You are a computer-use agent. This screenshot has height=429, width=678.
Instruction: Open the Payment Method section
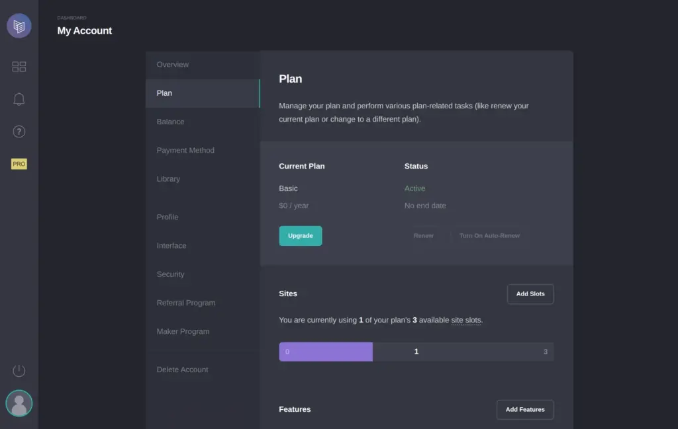(x=203, y=150)
